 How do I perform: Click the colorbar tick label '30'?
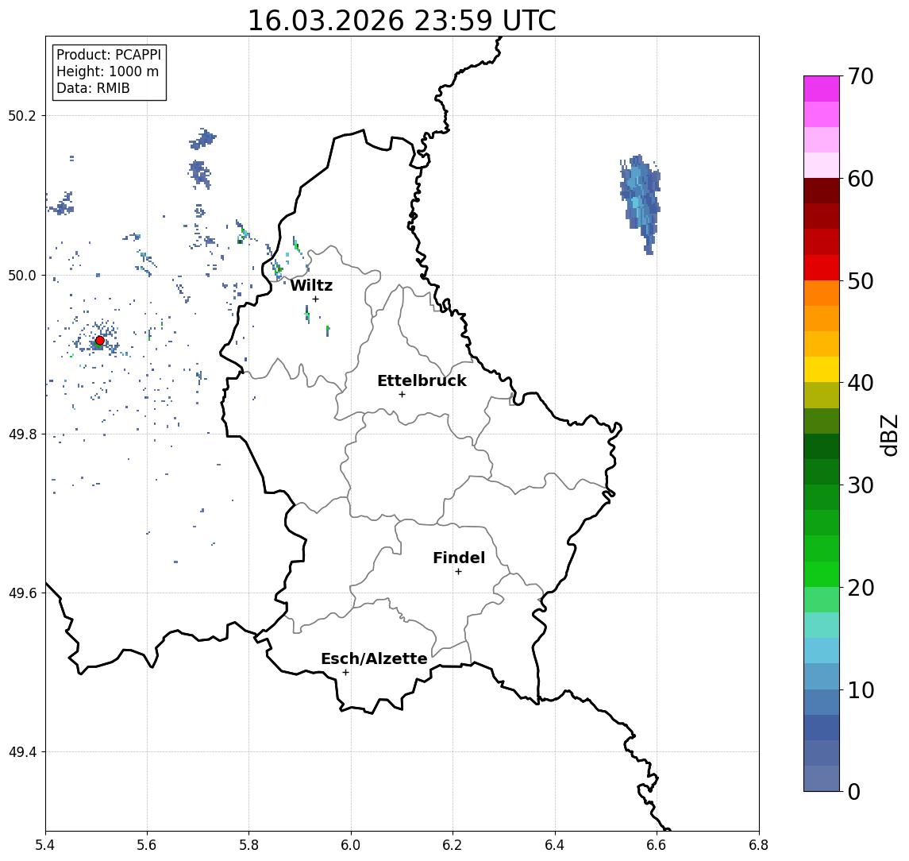pyautogui.click(x=861, y=485)
